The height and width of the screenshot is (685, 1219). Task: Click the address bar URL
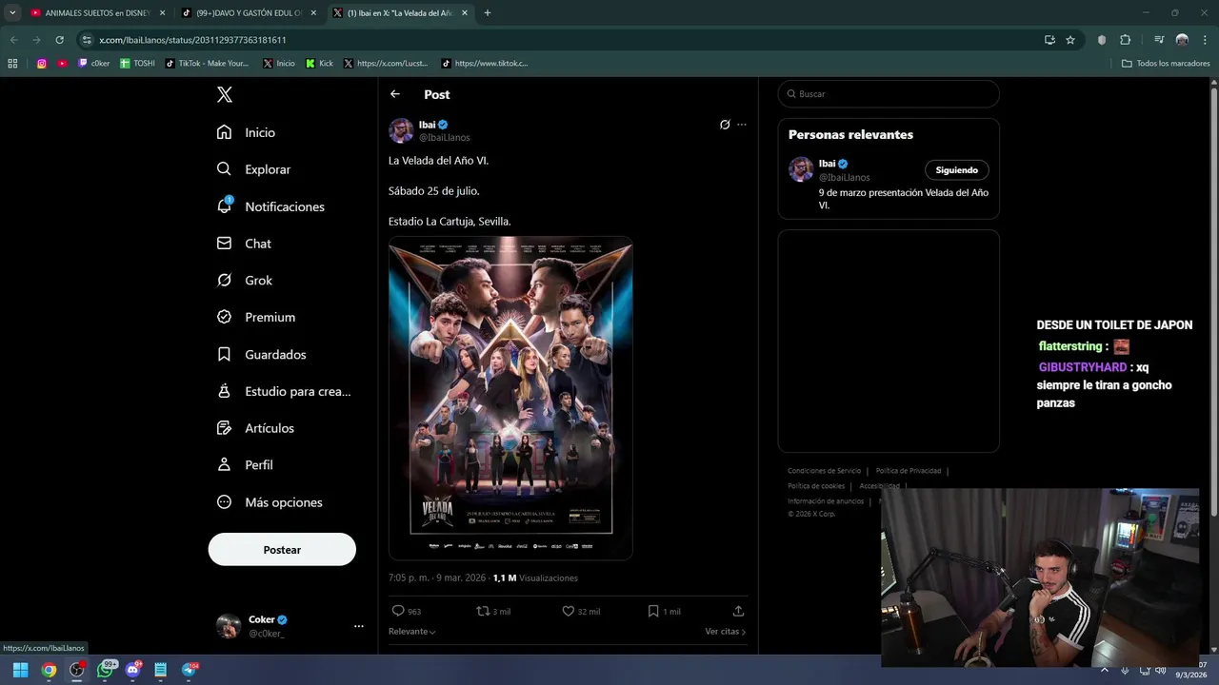coord(192,40)
